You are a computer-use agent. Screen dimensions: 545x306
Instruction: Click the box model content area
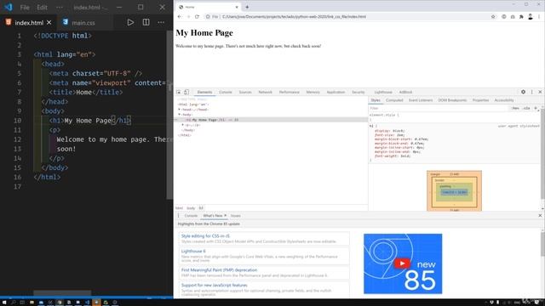454,192
